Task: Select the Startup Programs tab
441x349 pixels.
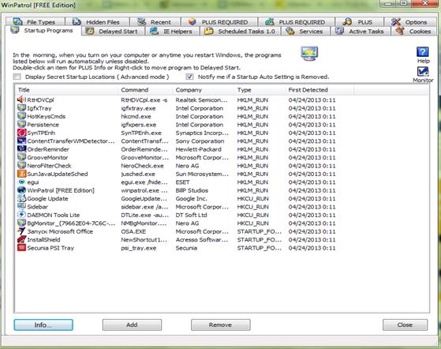Action: (43, 30)
